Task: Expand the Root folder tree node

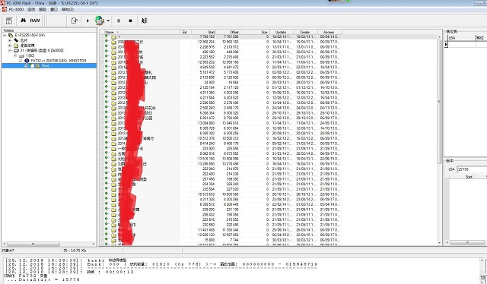Action: coord(26,66)
